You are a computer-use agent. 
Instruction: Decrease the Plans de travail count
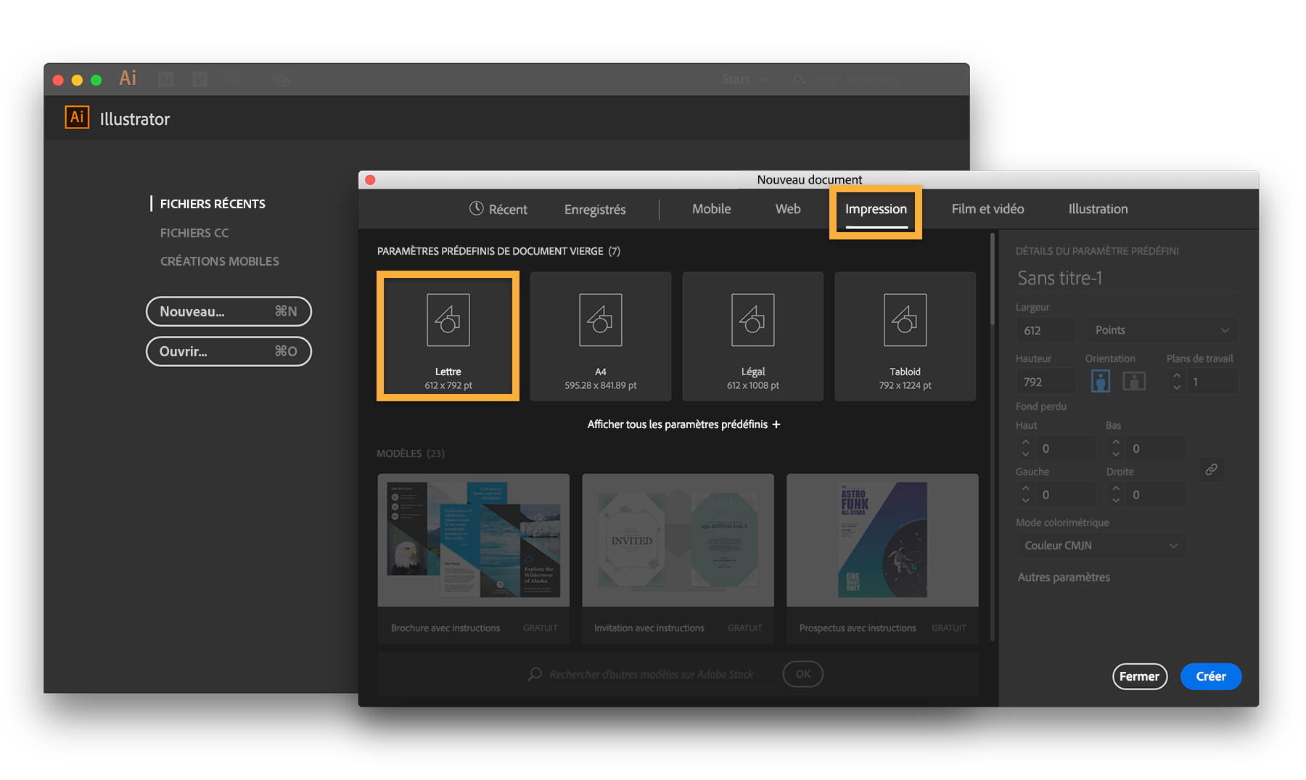tap(1177, 387)
